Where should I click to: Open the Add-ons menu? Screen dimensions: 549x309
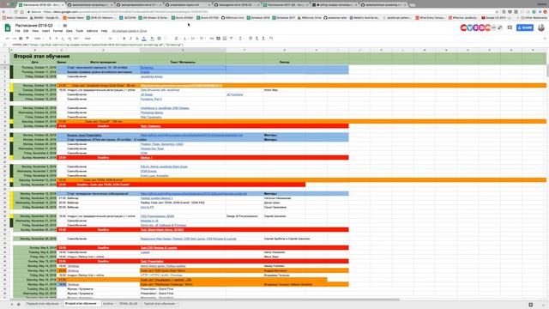pos(92,31)
